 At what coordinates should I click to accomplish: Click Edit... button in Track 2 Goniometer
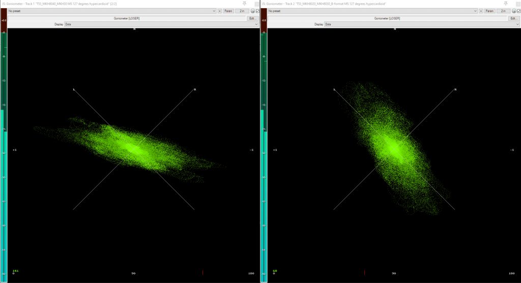tap(514, 18)
